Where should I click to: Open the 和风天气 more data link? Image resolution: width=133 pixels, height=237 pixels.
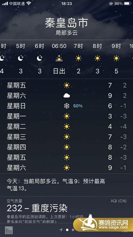[32, 222]
